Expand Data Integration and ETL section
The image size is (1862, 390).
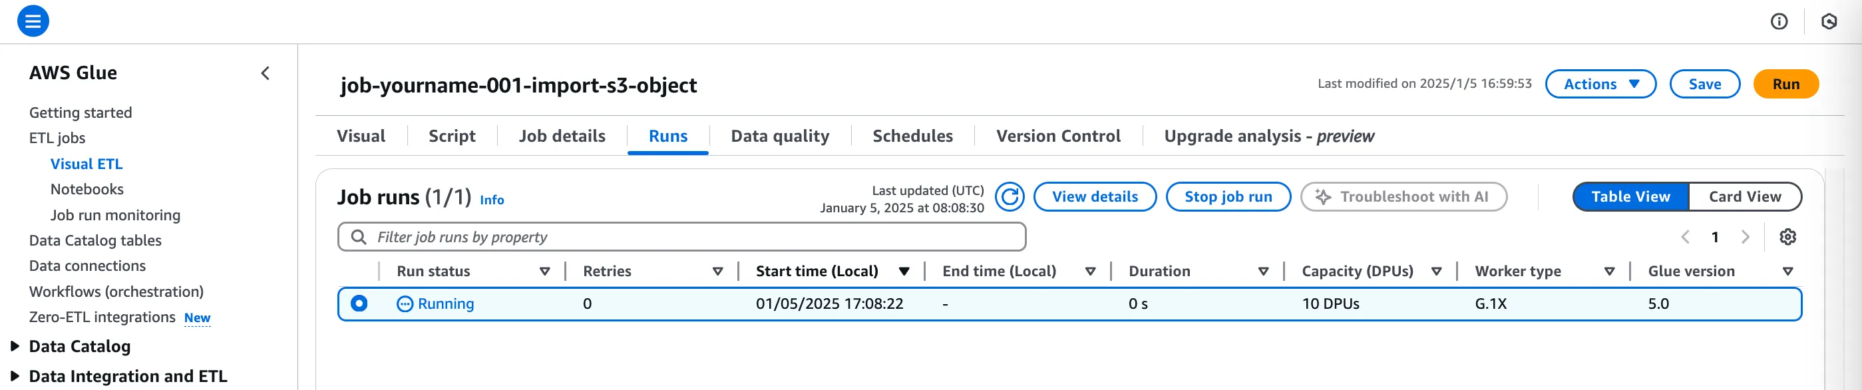(15, 376)
